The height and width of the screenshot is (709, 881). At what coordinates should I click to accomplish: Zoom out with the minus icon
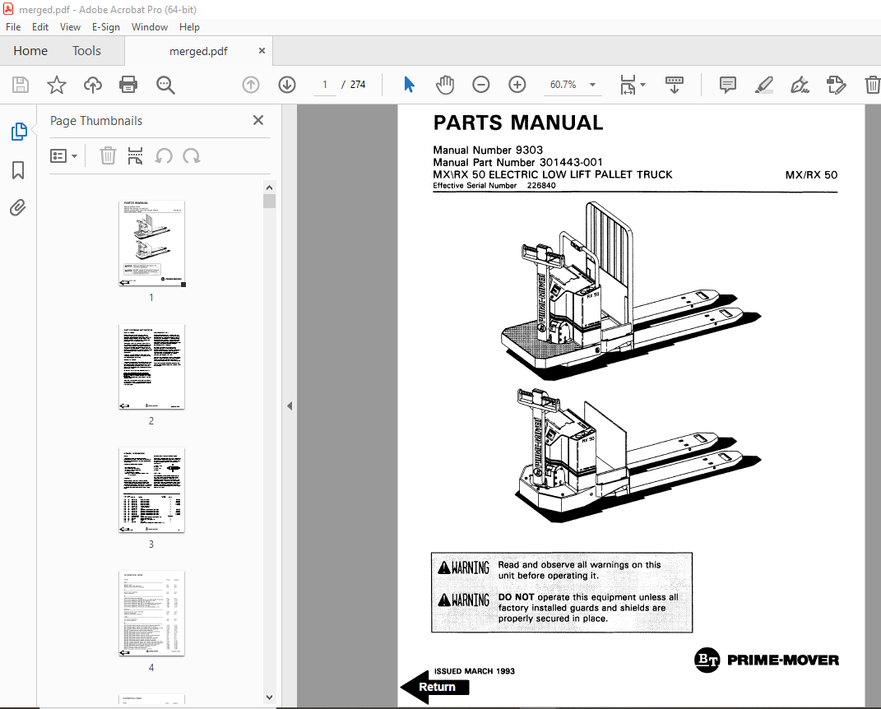(x=481, y=85)
